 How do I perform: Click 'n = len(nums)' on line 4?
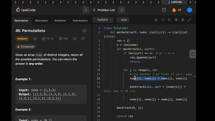pos(127,45)
